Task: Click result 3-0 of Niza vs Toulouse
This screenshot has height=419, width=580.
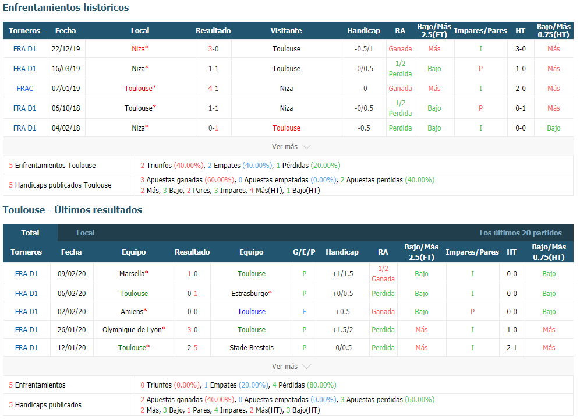Action: point(214,48)
